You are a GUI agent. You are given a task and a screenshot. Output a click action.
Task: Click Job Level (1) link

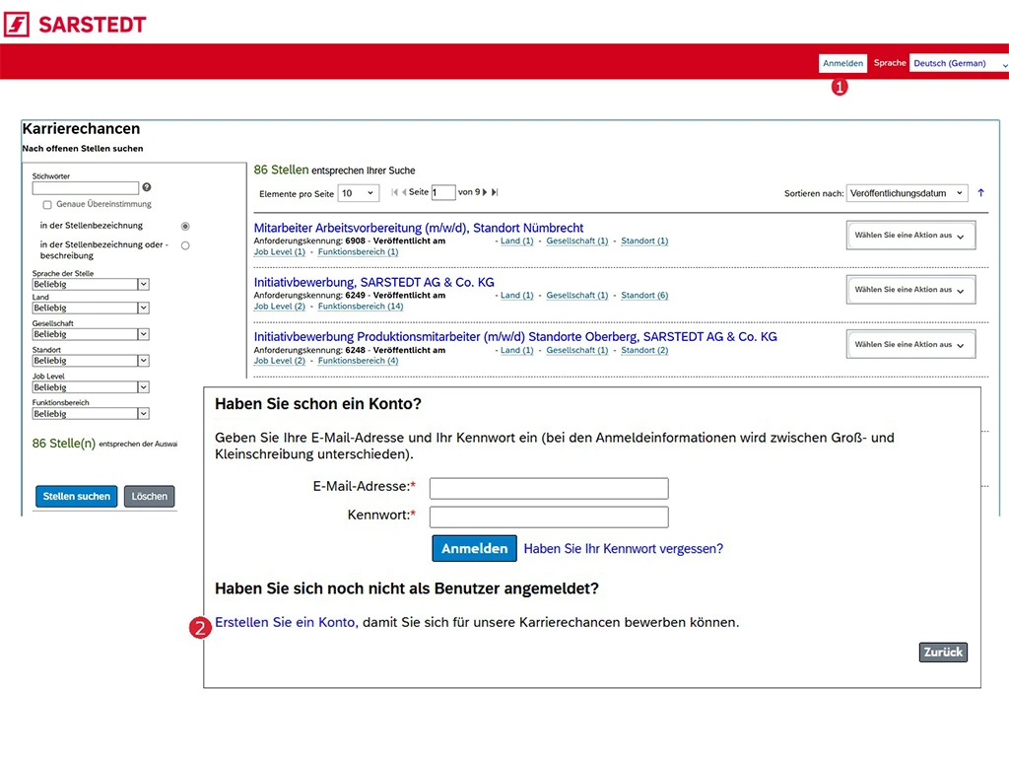point(279,251)
